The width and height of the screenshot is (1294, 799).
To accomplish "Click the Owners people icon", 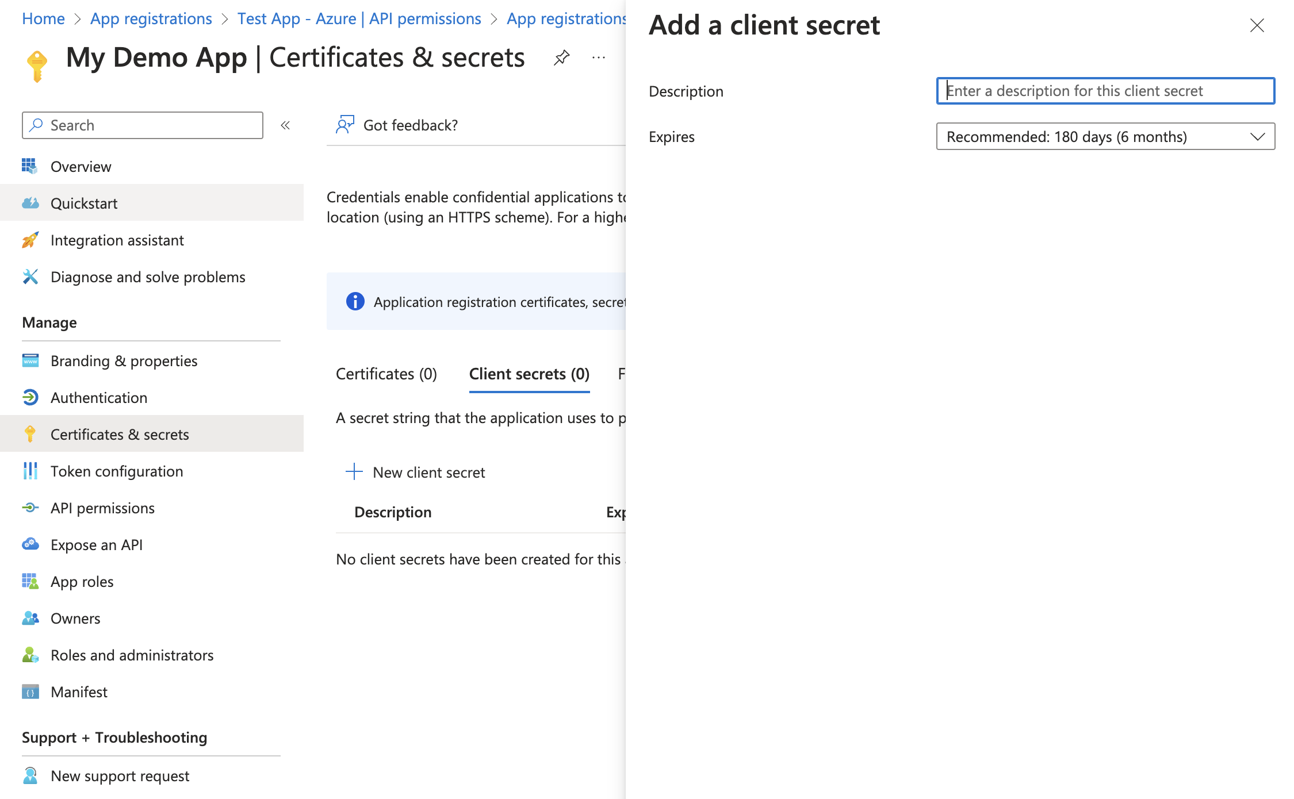I will (x=30, y=618).
